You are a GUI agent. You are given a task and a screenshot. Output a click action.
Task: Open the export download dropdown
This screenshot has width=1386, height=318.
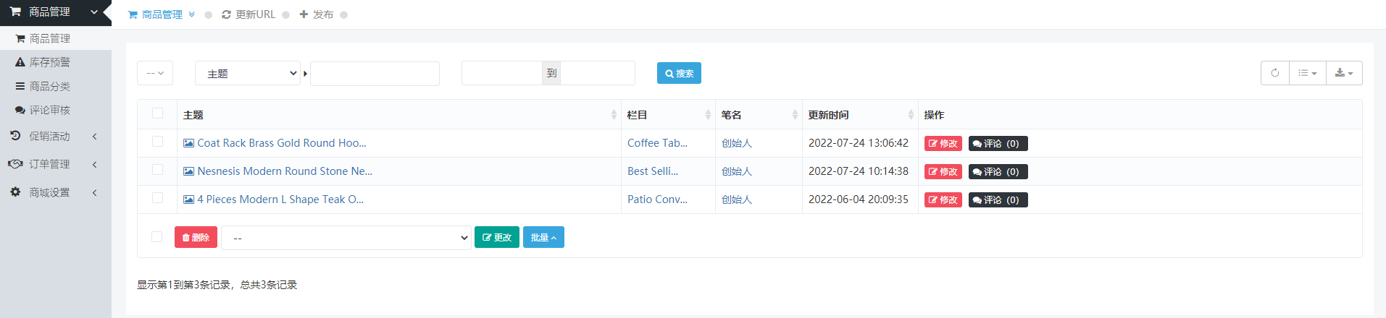tap(1345, 73)
